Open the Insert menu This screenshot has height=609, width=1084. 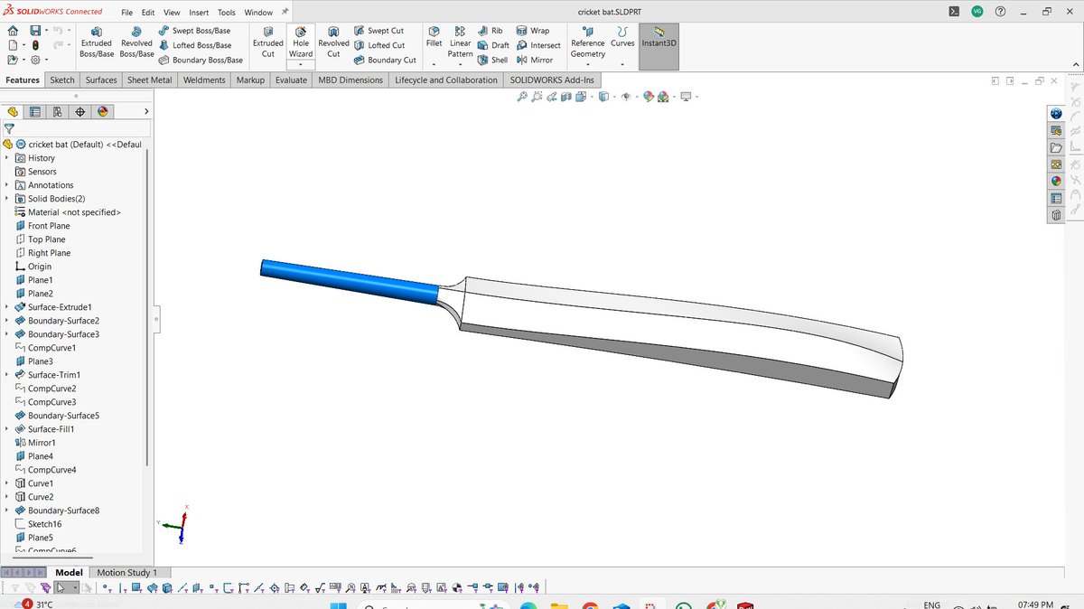[199, 13]
